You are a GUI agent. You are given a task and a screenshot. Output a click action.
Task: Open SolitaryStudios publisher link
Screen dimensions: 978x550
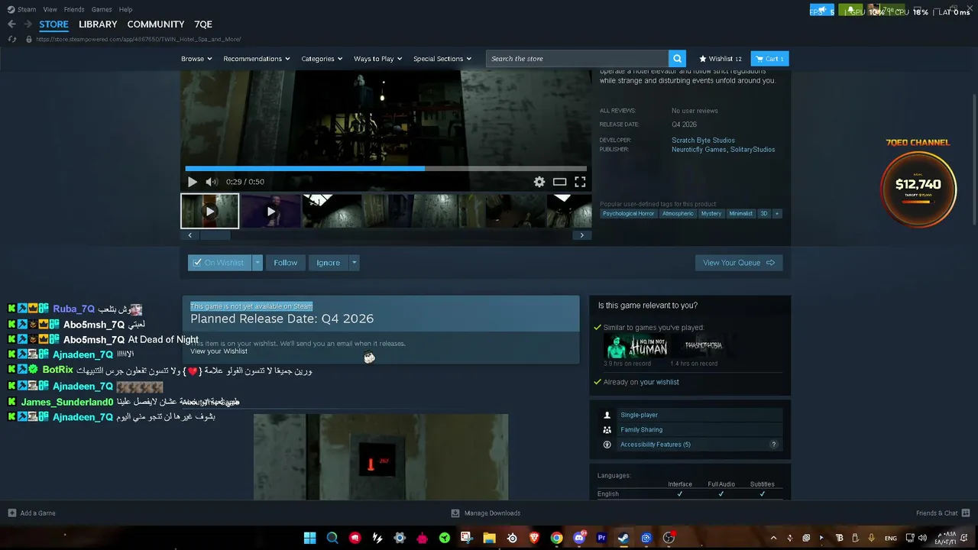coord(753,150)
